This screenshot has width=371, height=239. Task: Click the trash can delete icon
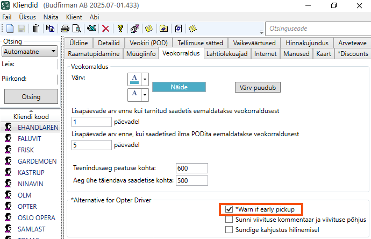point(35,29)
